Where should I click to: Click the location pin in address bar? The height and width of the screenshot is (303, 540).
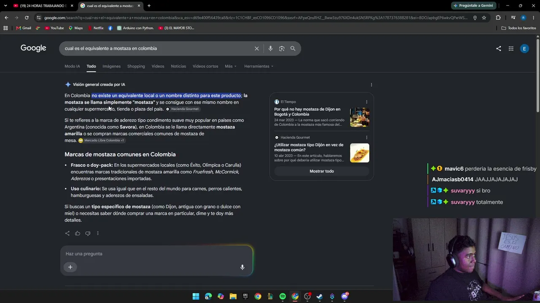click(x=475, y=18)
